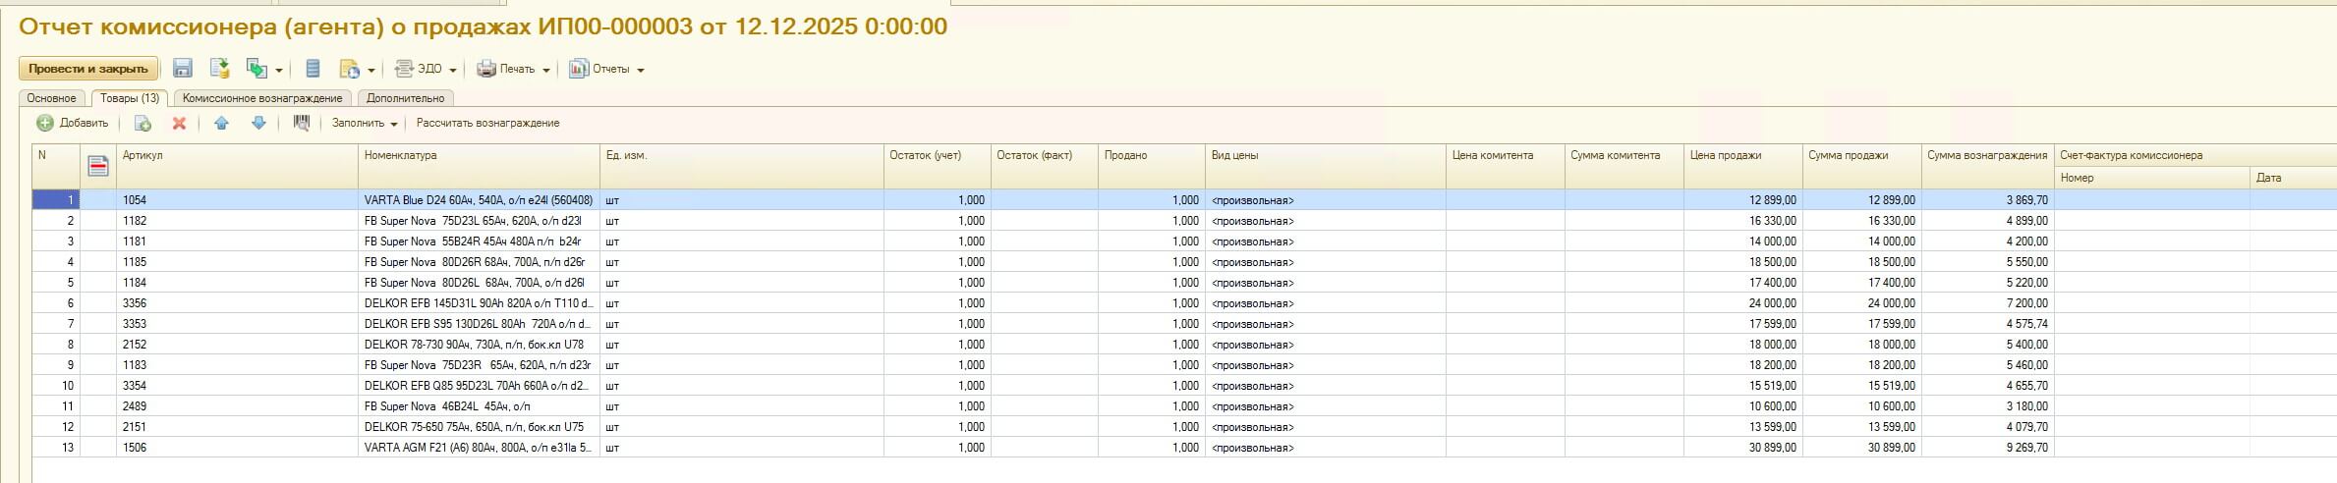Image resolution: width=2337 pixels, height=483 pixels.
Task: Click the post document icon
Action: tap(219, 69)
